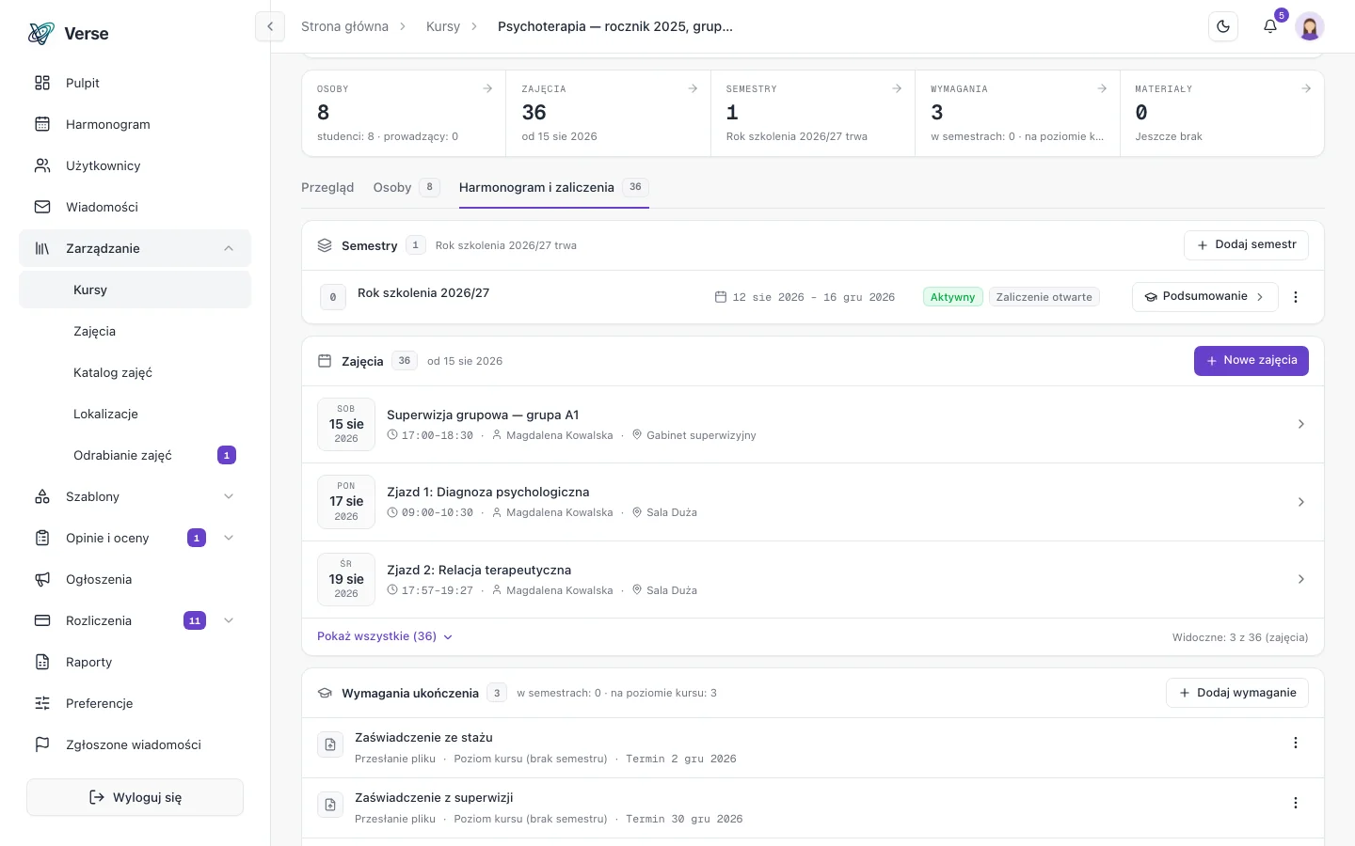Image resolution: width=1355 pixels, height=846 pixels.
Task: Open Podsumowanie for Rok szkolenia 2026/27
Action: coord(1204,297)
